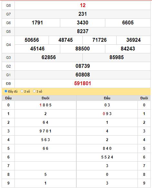Click the right "Đuôi" column header

click(x=144, y=98)
